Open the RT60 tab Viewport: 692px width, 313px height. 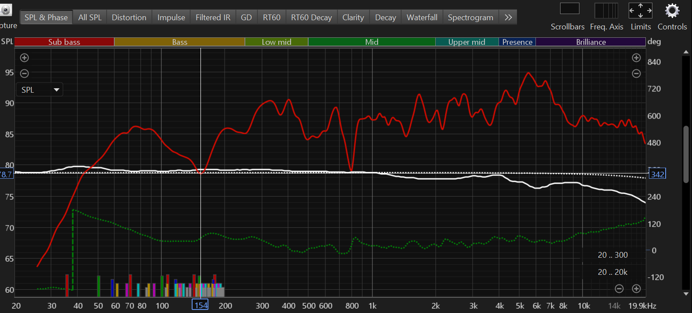(x=272, y=18)
